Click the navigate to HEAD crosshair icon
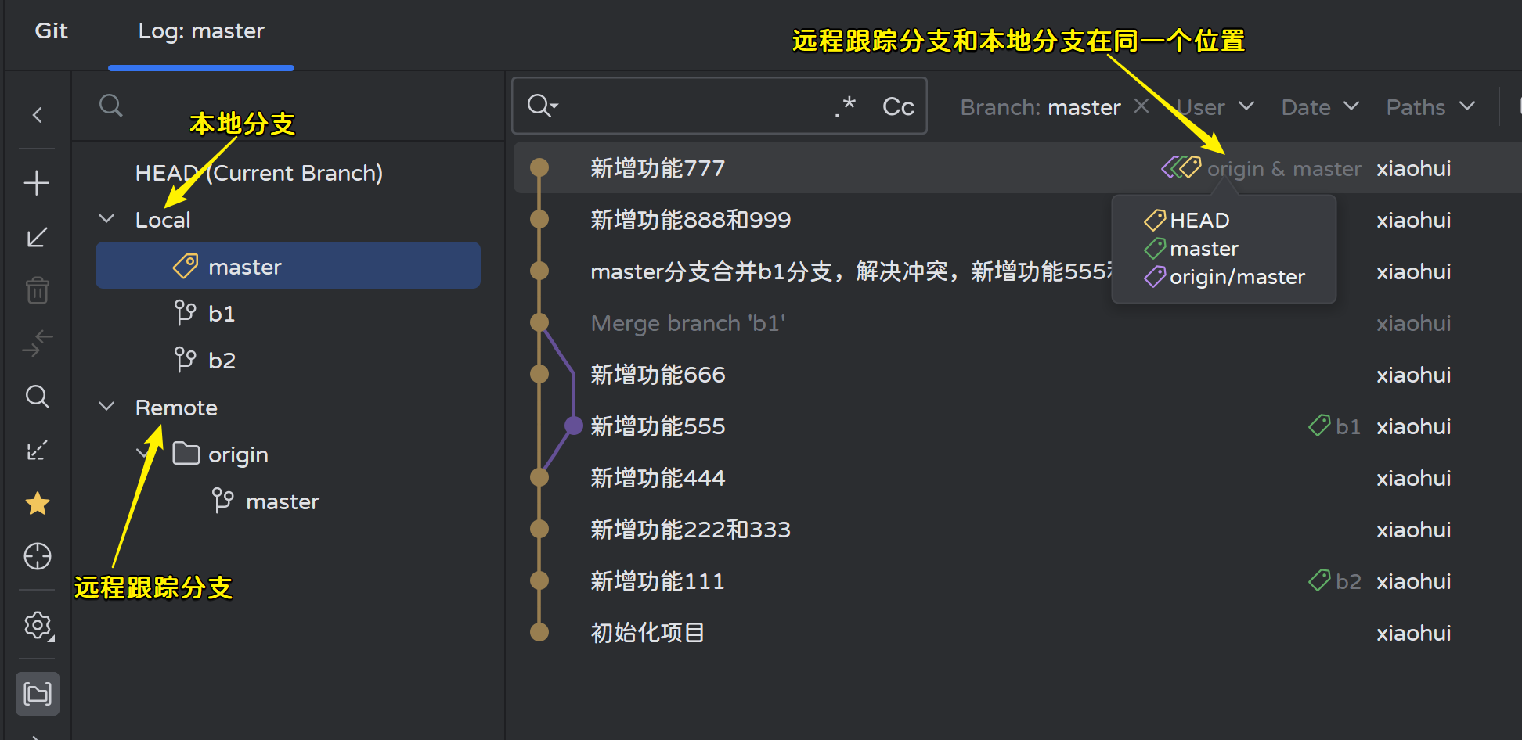Screen dimensions: 1522x740 [x=37, y=556]
